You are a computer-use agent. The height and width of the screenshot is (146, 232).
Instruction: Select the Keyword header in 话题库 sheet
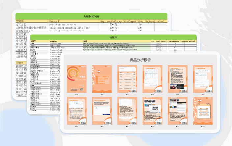(67, 41)
